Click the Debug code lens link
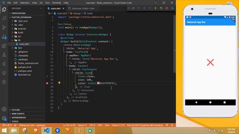This screenshot has height=134, width=239. pos(68,24)
